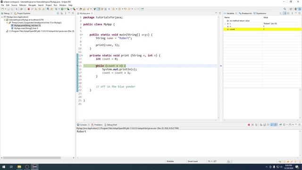Select the MyApp.java editor tab
The image size is (302, 170).
[x=85, y=13]
